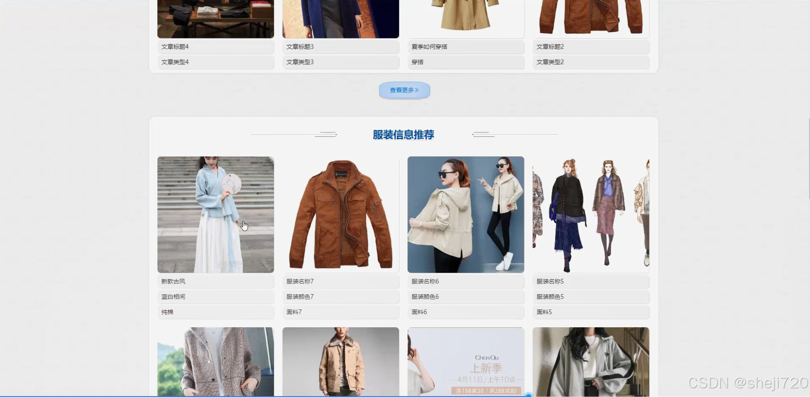Open the clothing item 服装名称6
The image size is (810, 397).
click(465, 282)
